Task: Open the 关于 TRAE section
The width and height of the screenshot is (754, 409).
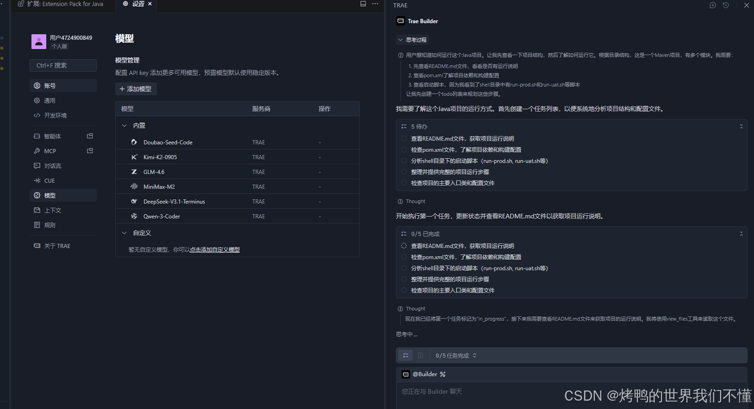Action: [63, 246]
